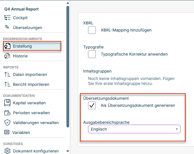Viewport: 194px width, 154px height.
Task: Enable XBRL-Mapping hinzufügen checkbox
Action: click(92, 30)
